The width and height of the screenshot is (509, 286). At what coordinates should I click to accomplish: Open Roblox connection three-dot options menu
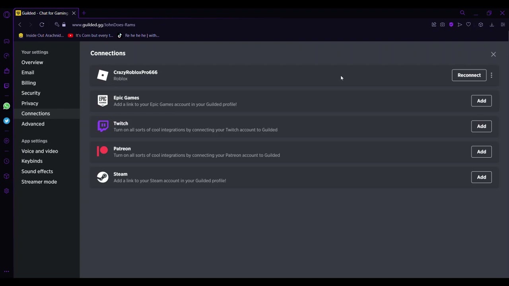coord(492,75)
